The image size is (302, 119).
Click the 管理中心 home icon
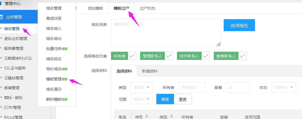pyautogui.click(x=1, y=3)
